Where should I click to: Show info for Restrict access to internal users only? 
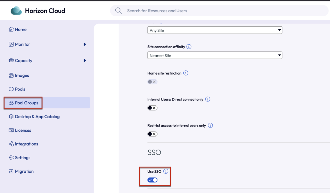pos(210,125)
